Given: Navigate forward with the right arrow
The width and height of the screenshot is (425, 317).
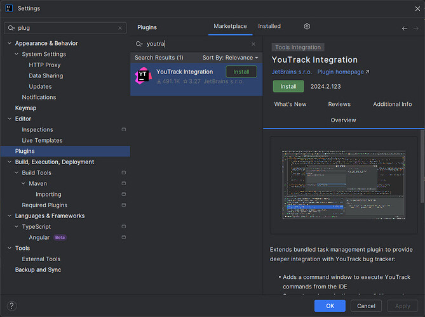Looking at the screenshot, I should 415,29.
